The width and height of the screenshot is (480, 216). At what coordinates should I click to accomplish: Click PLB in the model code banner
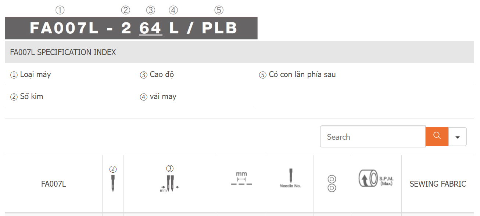(219, 28)
